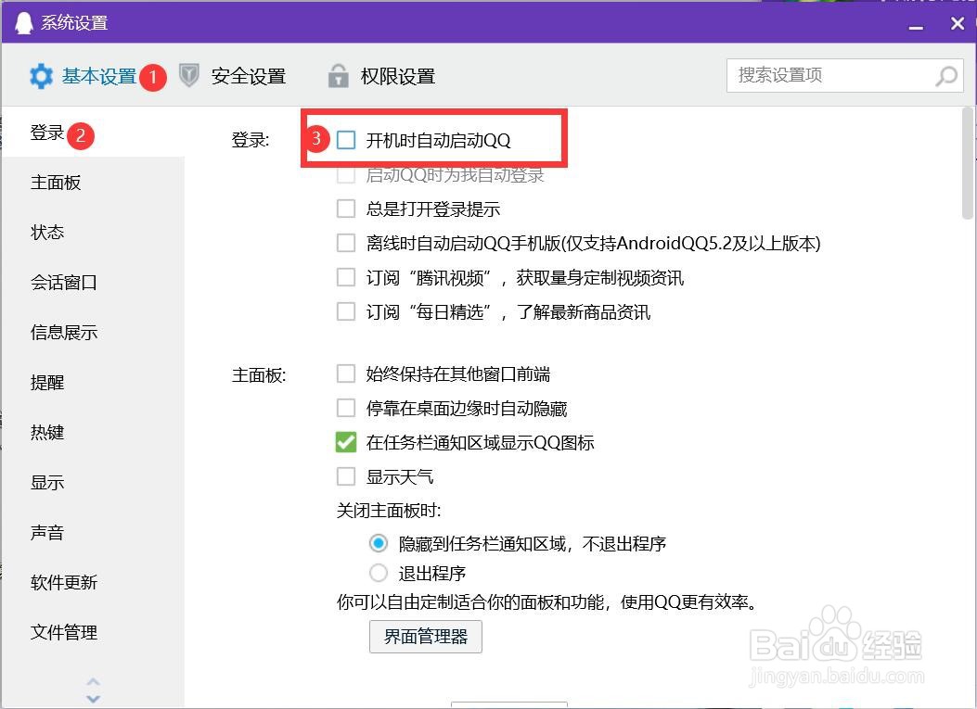
Task: Select 信息展示 in the sidebar
Action: pos(63,333)
